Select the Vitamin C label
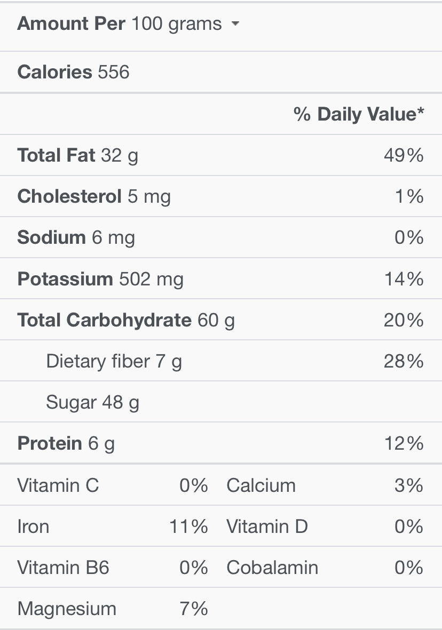The width and height of the screenshot is (442, 630). tap(58, 485)
